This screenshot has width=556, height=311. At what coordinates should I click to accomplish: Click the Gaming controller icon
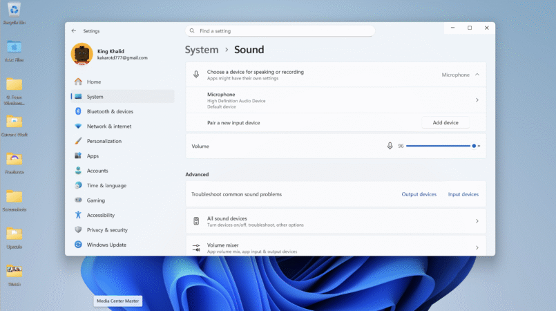tap(78, 200)
